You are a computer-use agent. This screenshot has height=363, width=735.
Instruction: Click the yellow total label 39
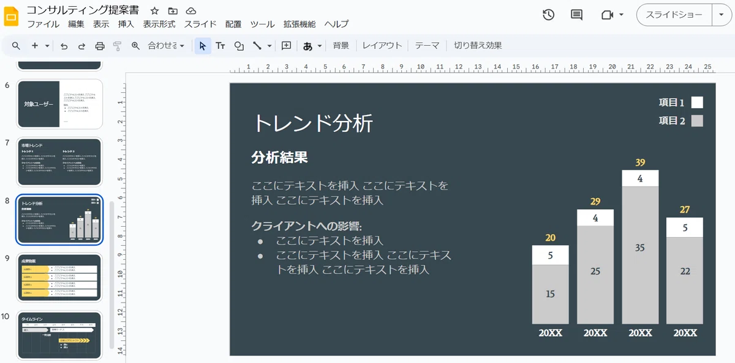pyautogui.click(x=640, y=163)
